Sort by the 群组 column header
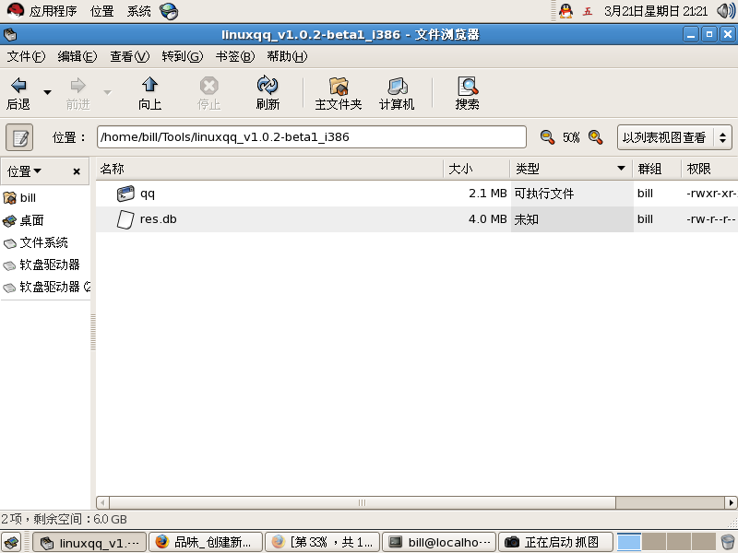The image size is (738, 553). pos(657,169)
